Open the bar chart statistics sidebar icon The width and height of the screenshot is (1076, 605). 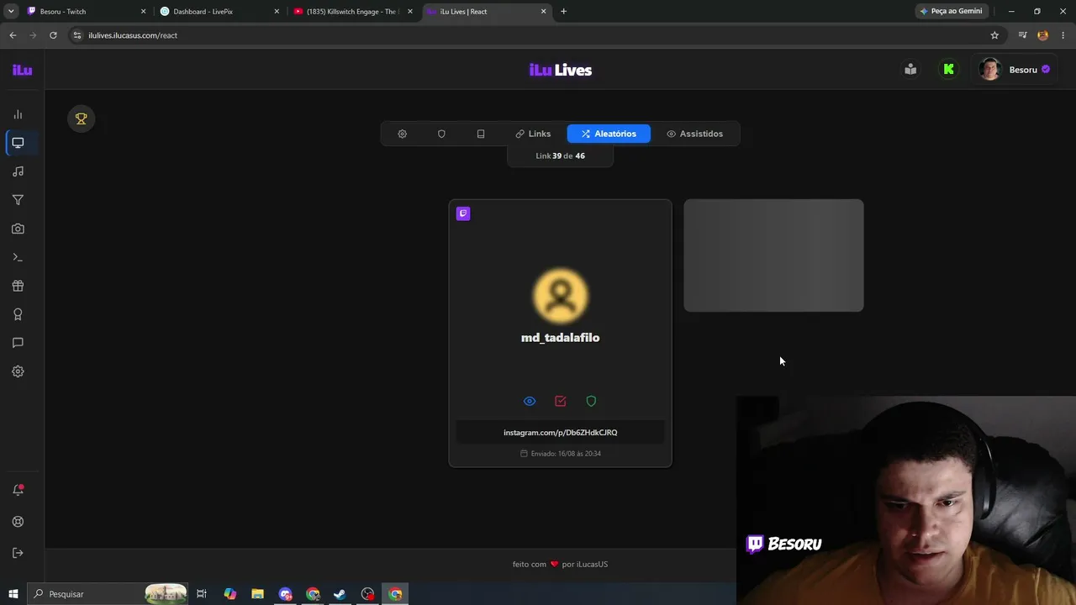(x=18, y=114)
